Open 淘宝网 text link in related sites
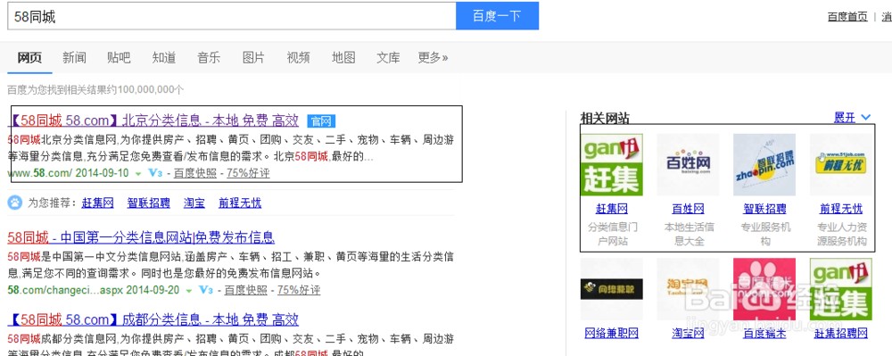This screenshot has width=892, height=356. coord(688,334)
